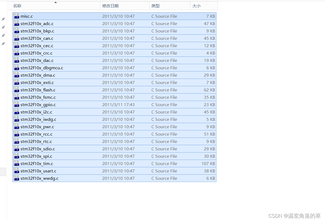
Task: Click the stm32f10x_rcc.c file icon
Action: coord(16,134)
